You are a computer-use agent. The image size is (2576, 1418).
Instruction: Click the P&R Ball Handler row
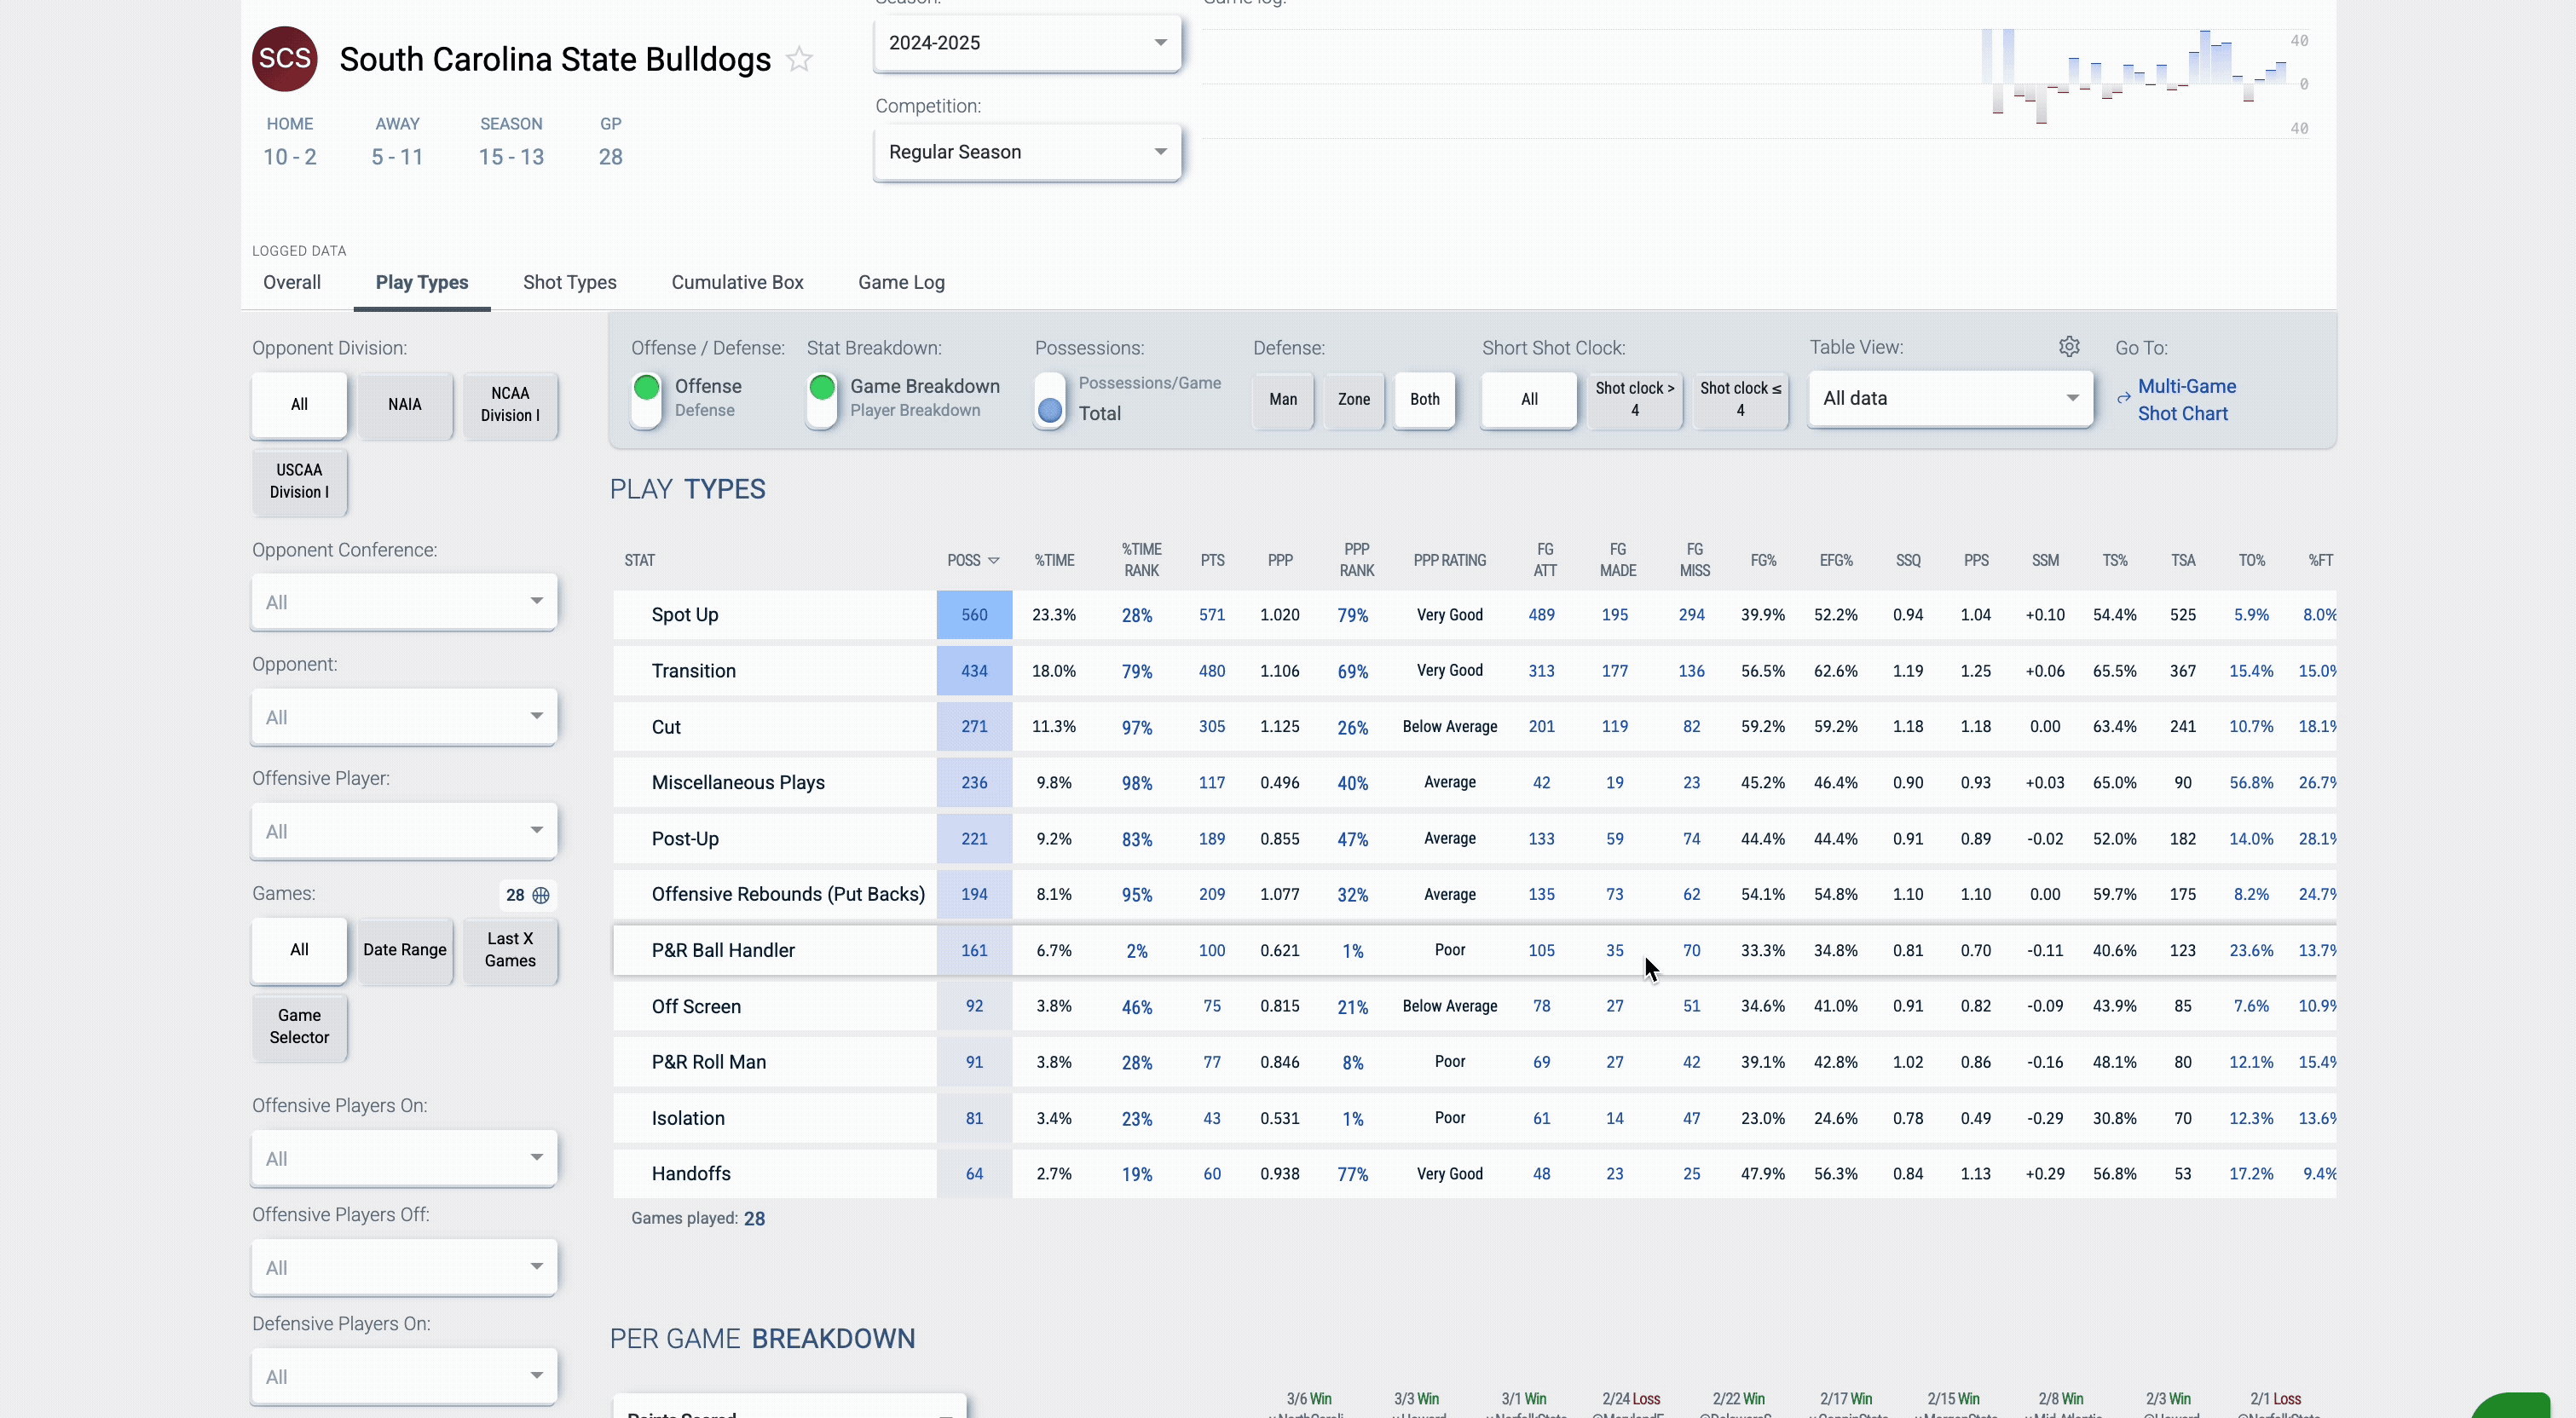(723, 951)
